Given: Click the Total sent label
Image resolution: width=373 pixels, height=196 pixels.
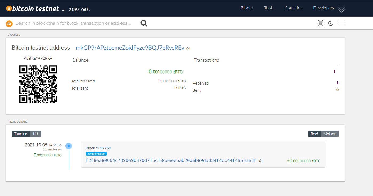Looking at the screenshot, I should coord(80,88).
